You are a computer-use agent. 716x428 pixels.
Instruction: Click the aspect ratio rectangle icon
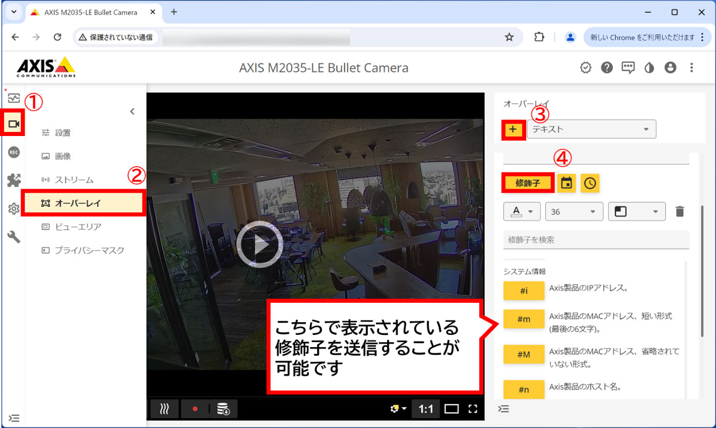[x=452, y=409]
